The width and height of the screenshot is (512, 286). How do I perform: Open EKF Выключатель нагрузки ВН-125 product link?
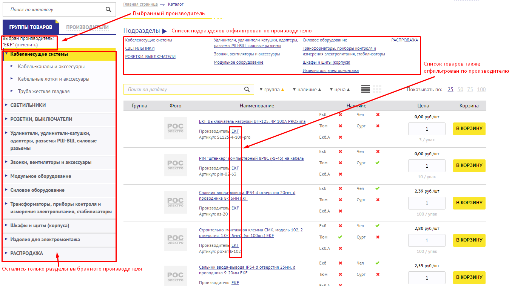252,121
